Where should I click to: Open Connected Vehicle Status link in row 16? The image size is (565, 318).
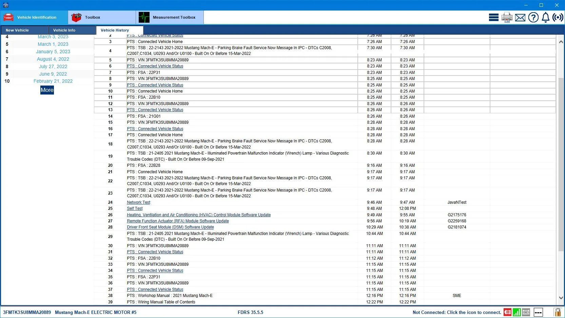(x=155, y=129)
